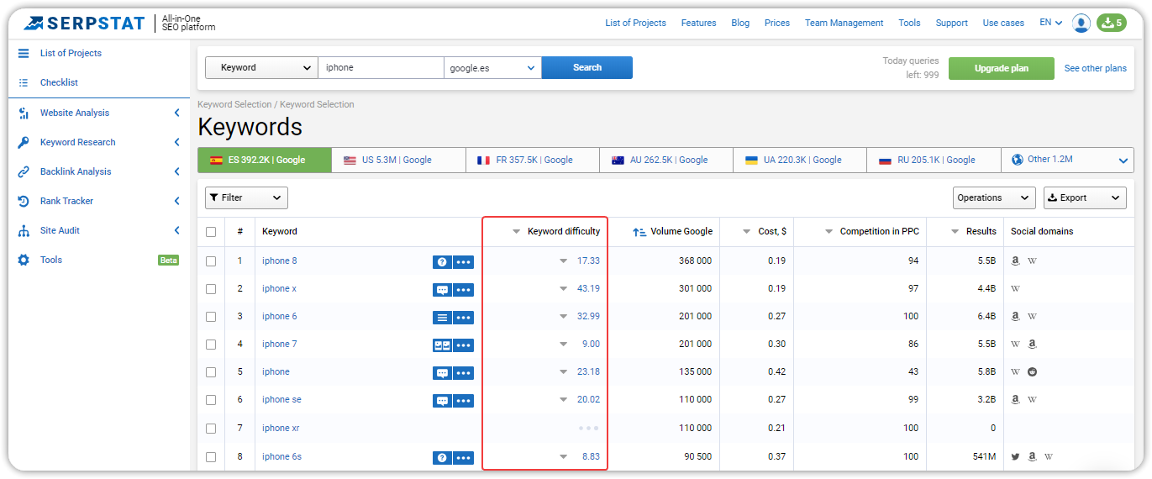Click the keyword search input field
Image resolution: width=1152 pixels, height=479 pixels.
(381, 67)
